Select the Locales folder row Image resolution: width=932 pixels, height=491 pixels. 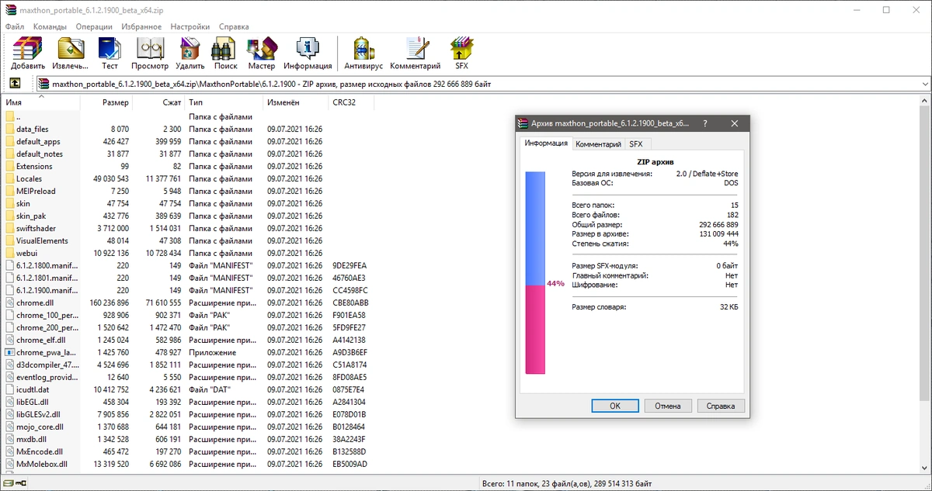tap(186, 178)
